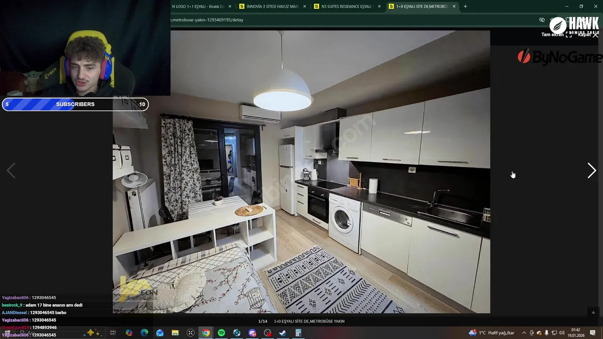The height and width of the screenshot is (339, 603).
Task: Switch to Google Chrome in the taskbar
Action: (x=206, y=333)
